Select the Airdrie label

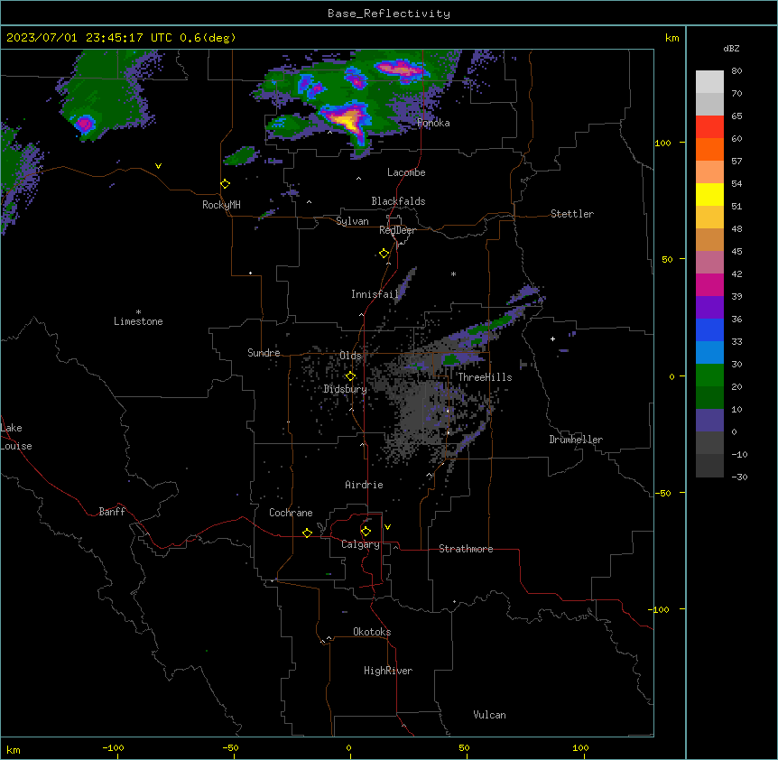tap(364, 485)
